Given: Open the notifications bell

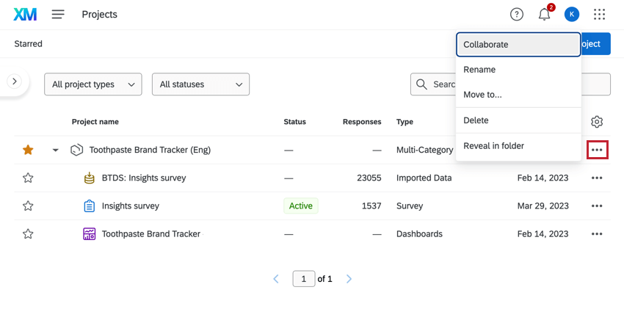Looking at the screenshot, I should 544,15.
